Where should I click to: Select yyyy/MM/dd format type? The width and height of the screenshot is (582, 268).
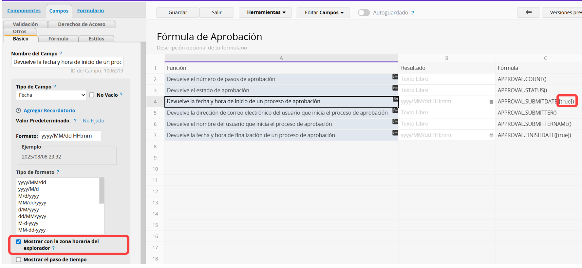point(32,182)
